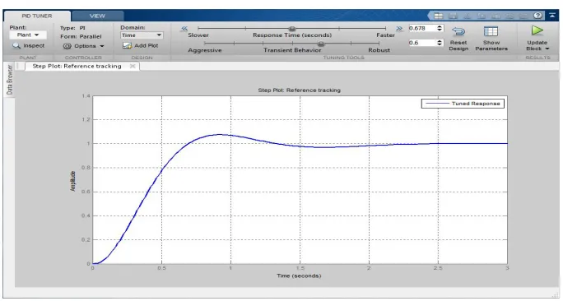Screen dimensions: 563x301
Task: Click the Amplitude axis label
Action: tap(73, 181)
